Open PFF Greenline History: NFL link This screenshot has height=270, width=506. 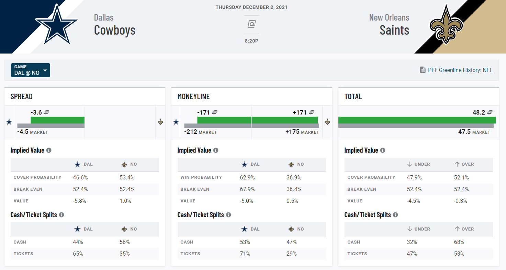460,70
